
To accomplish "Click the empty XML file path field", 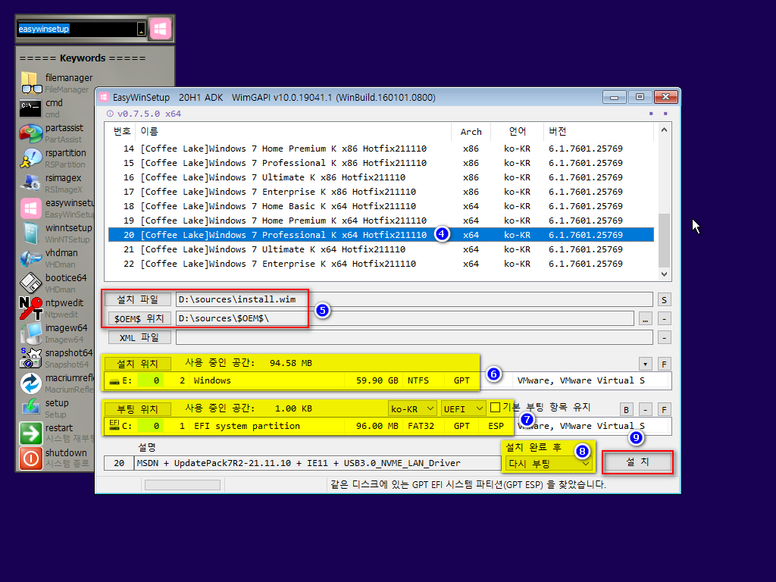I will click(x=415, y=337).
